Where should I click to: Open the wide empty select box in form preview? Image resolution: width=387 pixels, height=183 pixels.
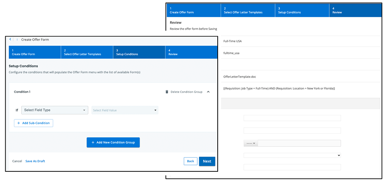[292, 155]
